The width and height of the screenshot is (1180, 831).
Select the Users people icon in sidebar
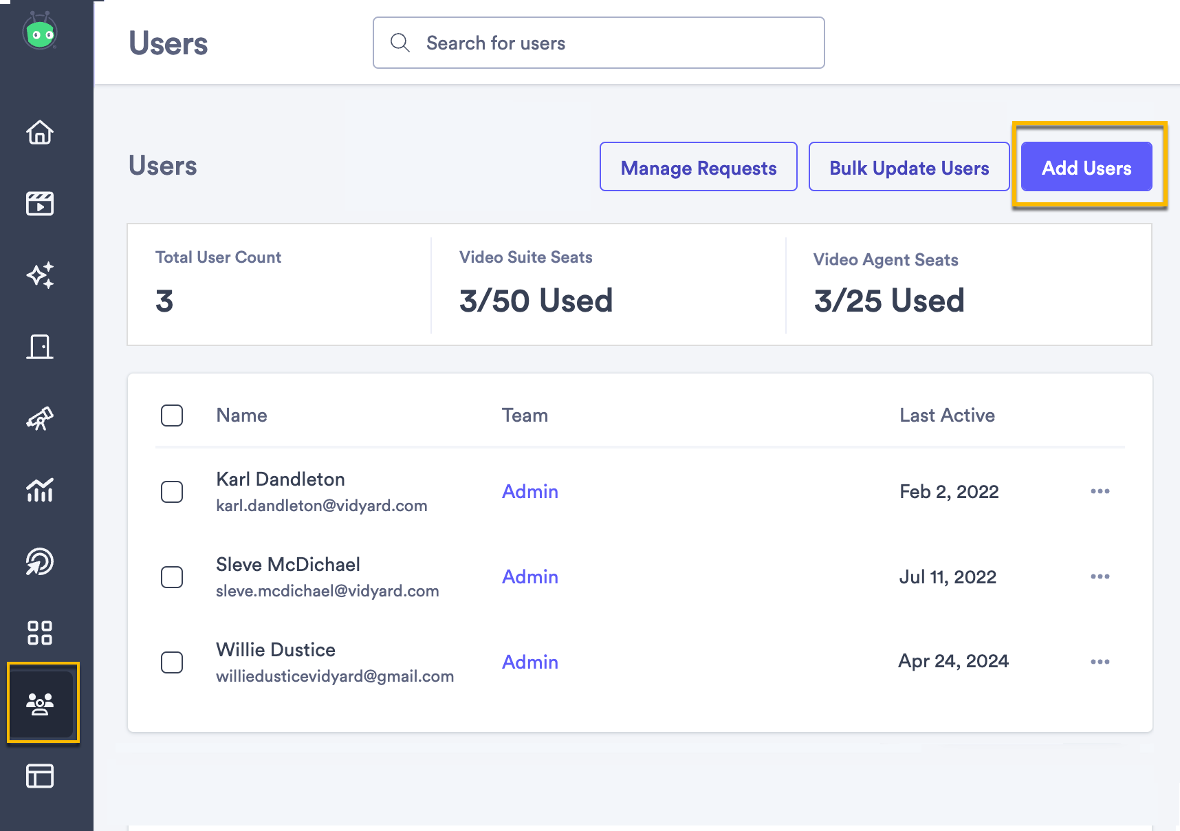point(41,703)
